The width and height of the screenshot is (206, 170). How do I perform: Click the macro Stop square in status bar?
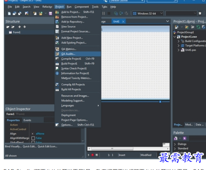pyautogui.click(x=97, y=155)
